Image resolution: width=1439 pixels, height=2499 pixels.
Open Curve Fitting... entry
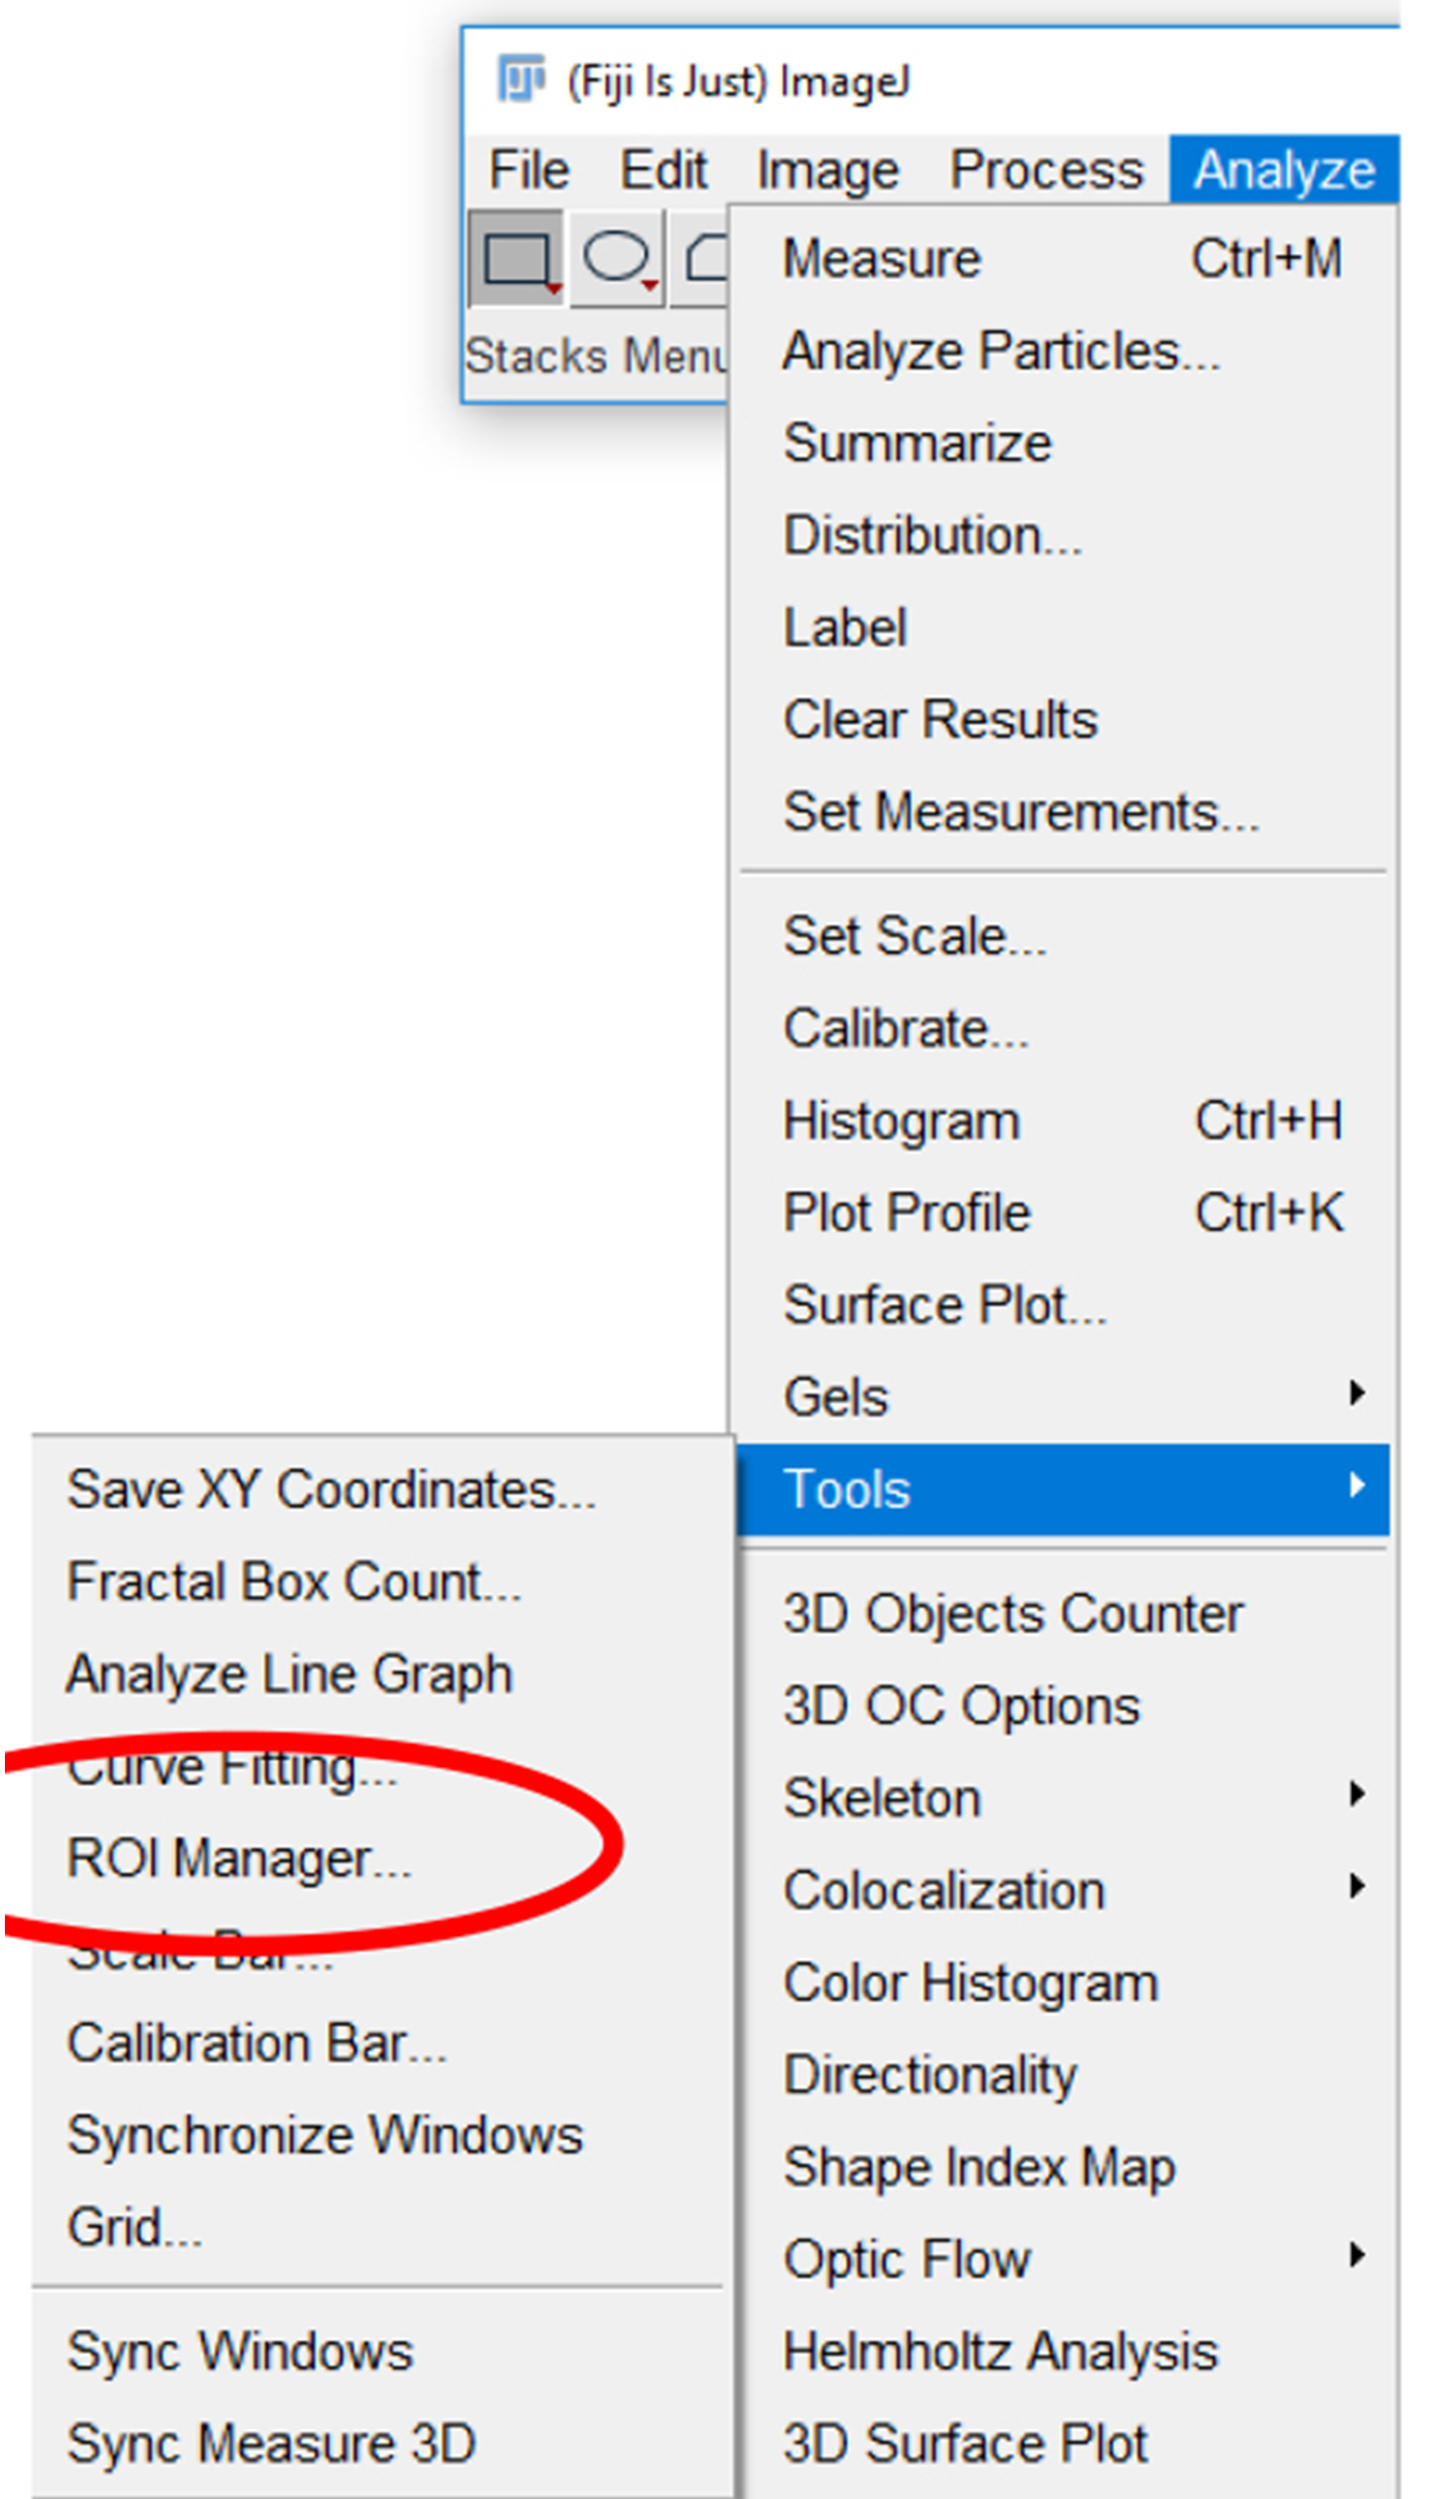tap(381, 1766)
